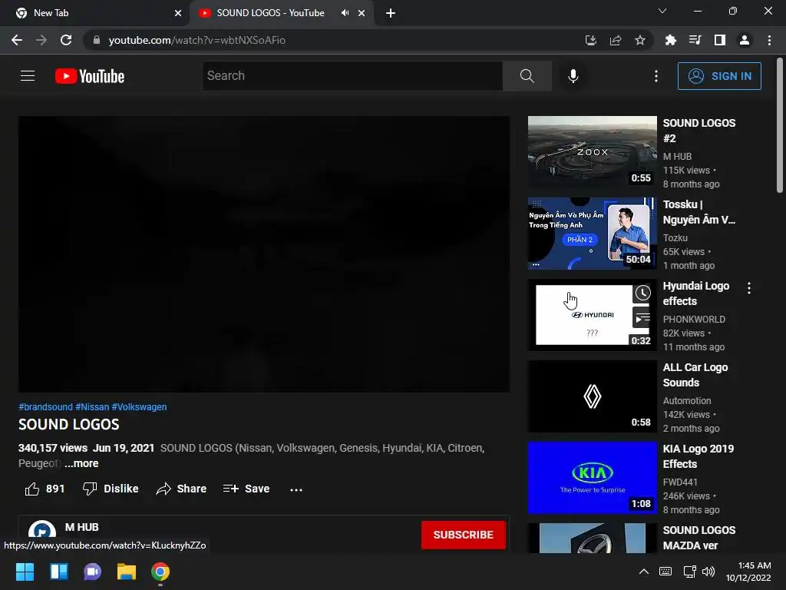Viewport: 786px width, 590px height.
Task: Select the SOUND LOGOS - YouTube tab
Action: (x=271, y=13)
